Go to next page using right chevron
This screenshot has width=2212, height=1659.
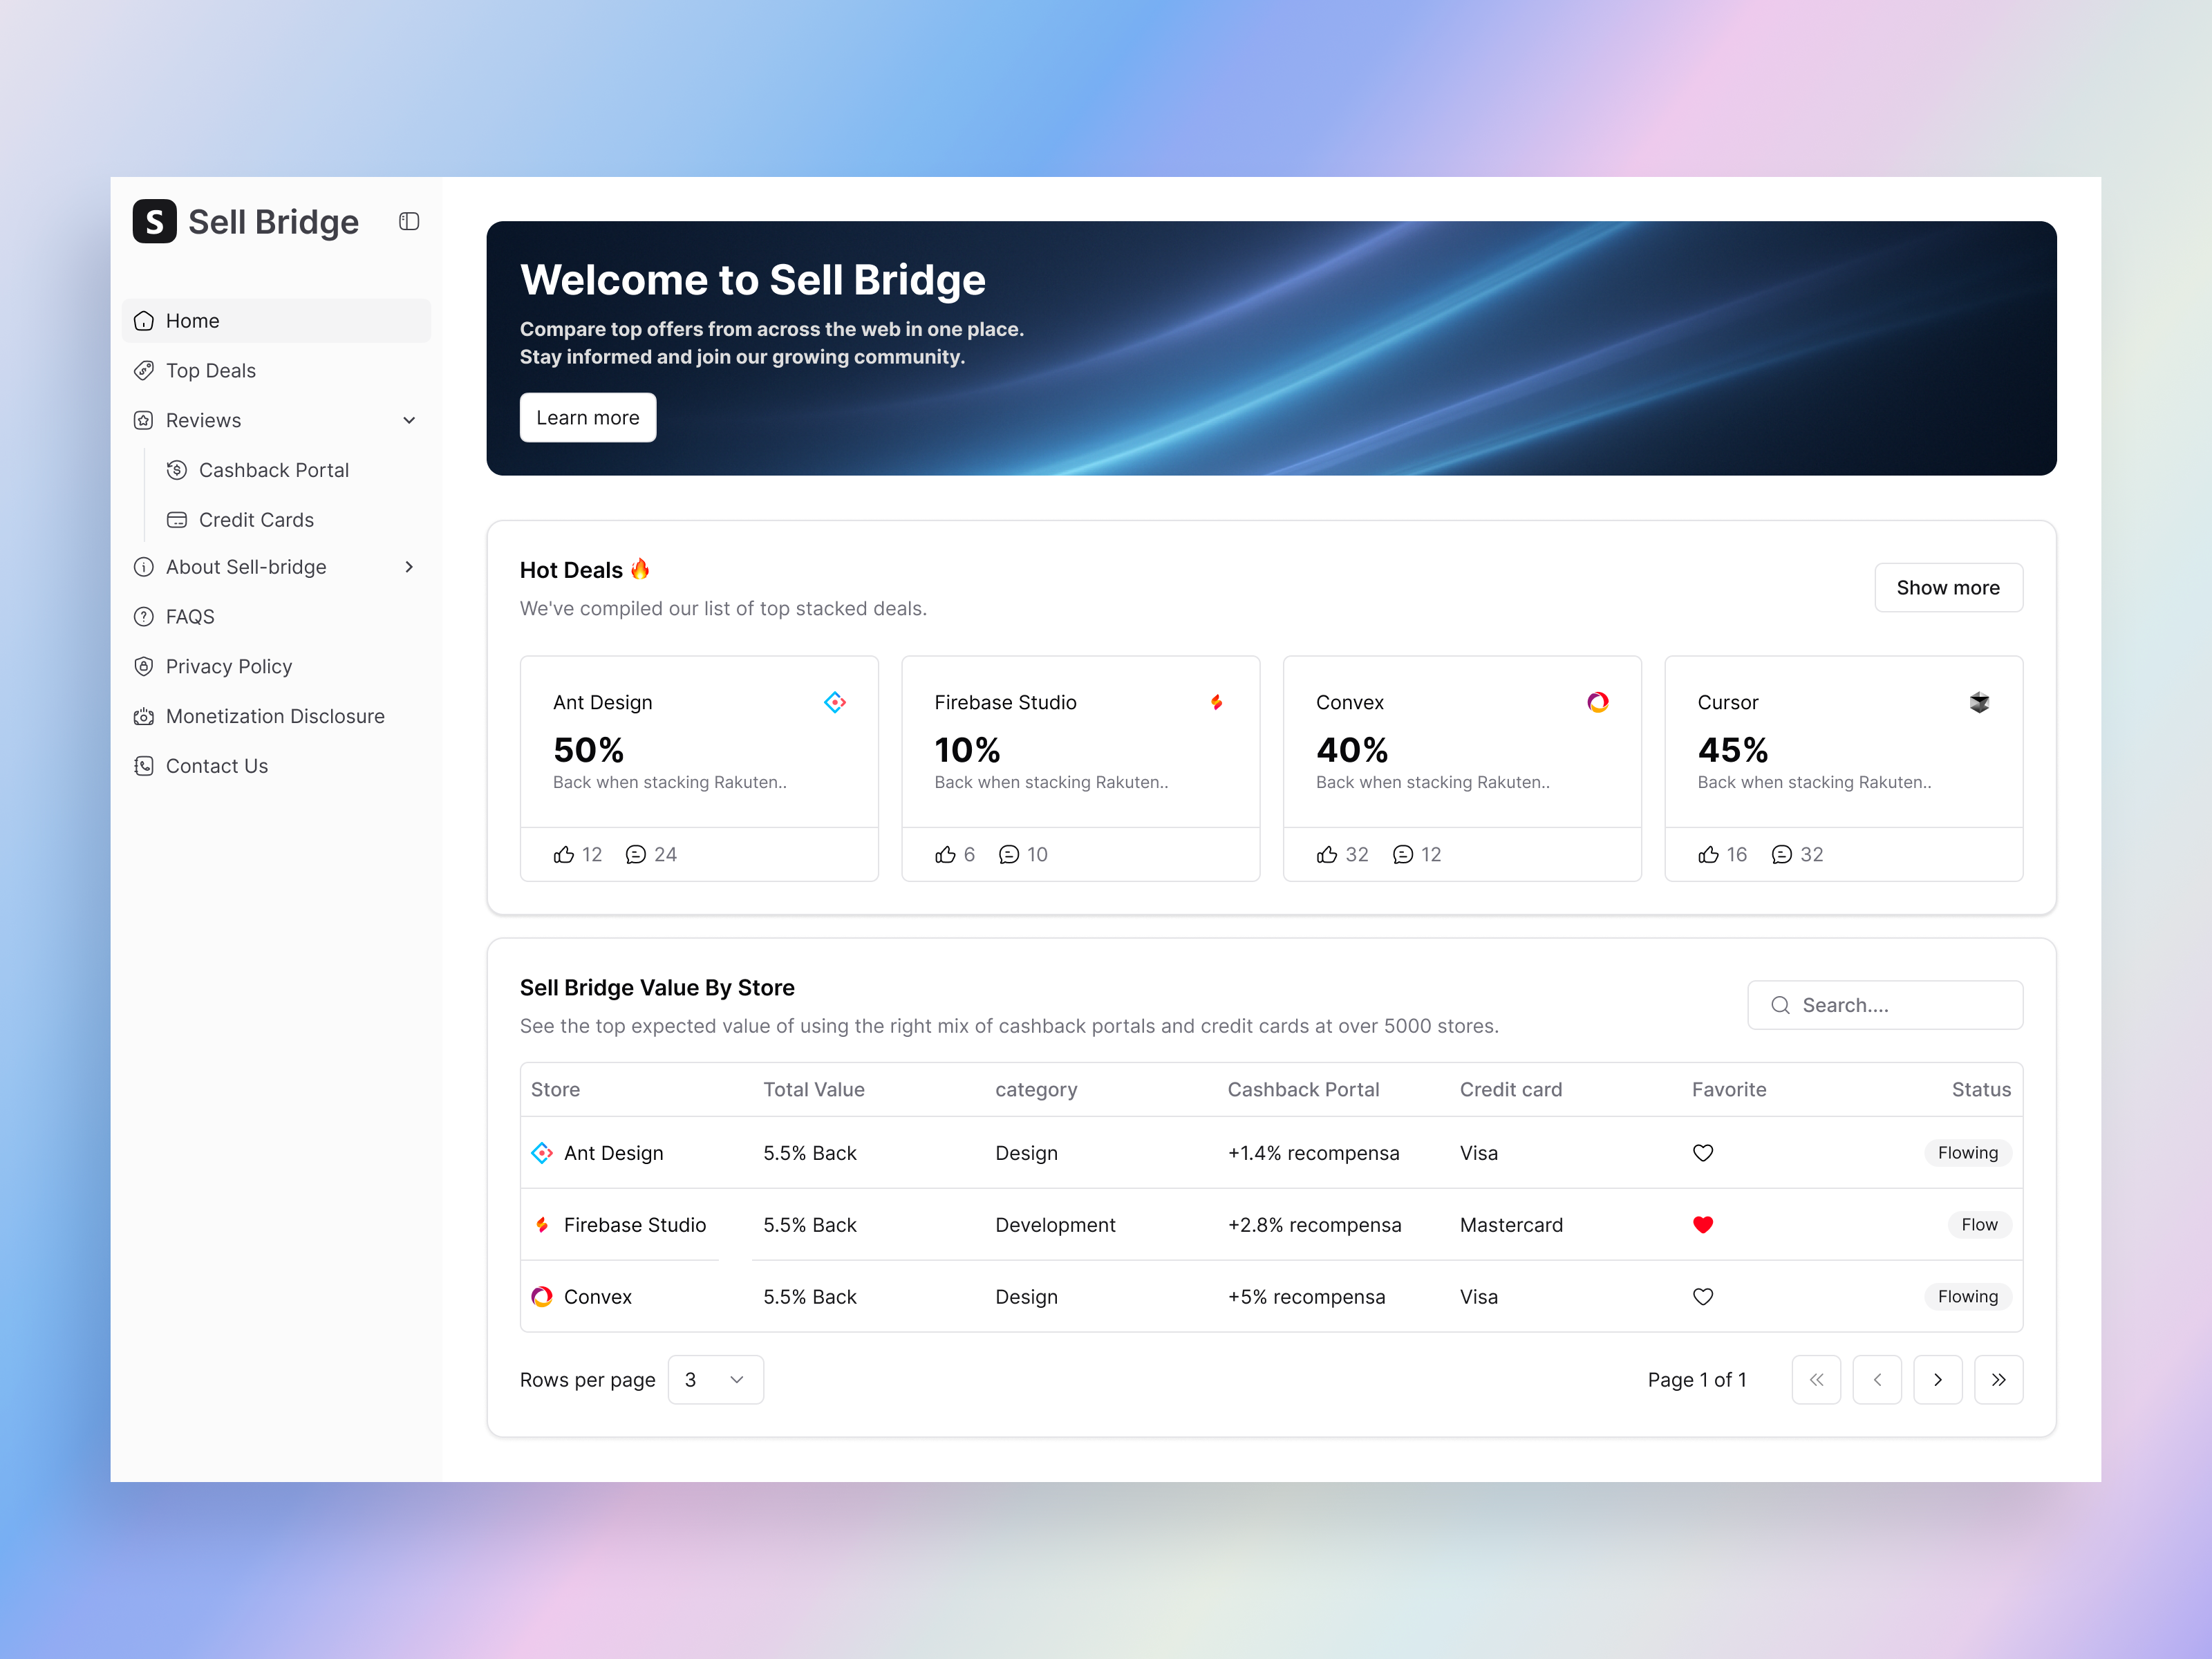(x=1937, y=1380)
